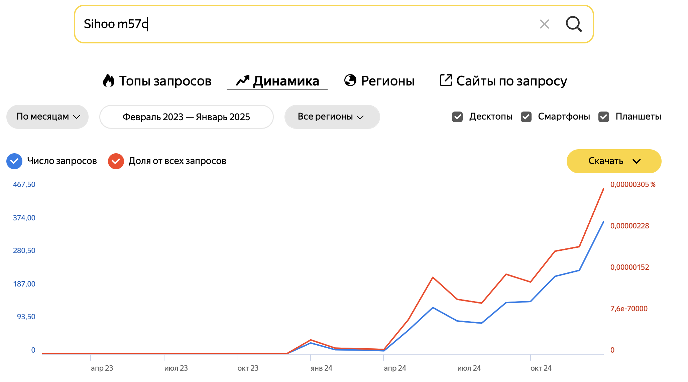Click the окт 23 axis label
The image size is (688, 382).
point(248,368)
